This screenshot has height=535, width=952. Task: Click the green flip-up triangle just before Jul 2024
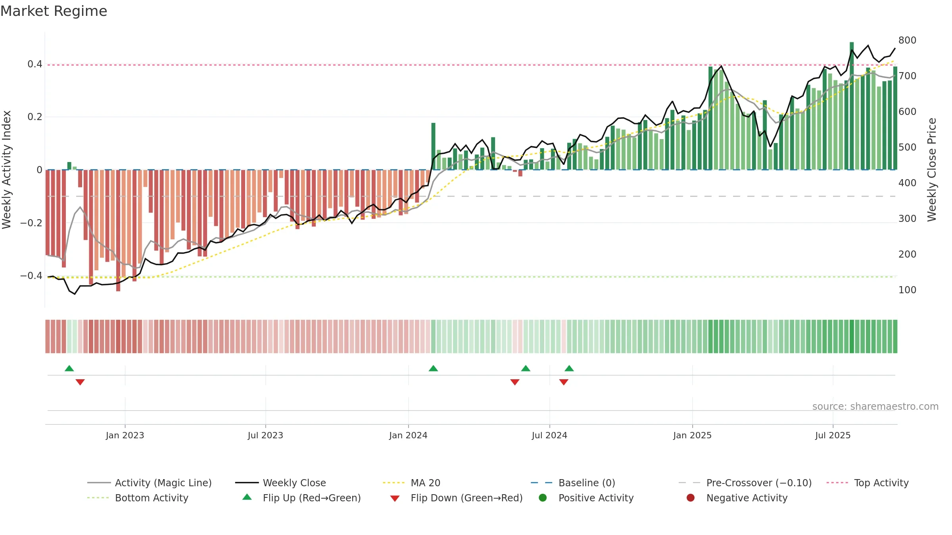(526, 369)
